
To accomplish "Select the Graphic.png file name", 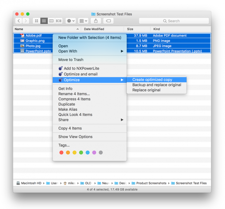I will [x=35, y=41].
